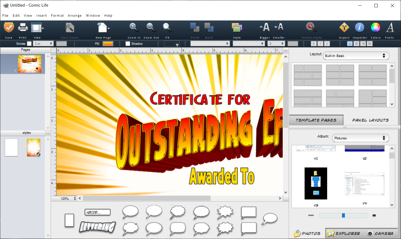Toggle center text alignment
Viewport: 401px width, 239px height.
(x=357, y=44)
